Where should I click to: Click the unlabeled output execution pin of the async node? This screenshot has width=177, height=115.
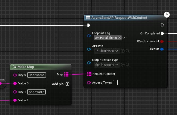[x=163, y=25]
